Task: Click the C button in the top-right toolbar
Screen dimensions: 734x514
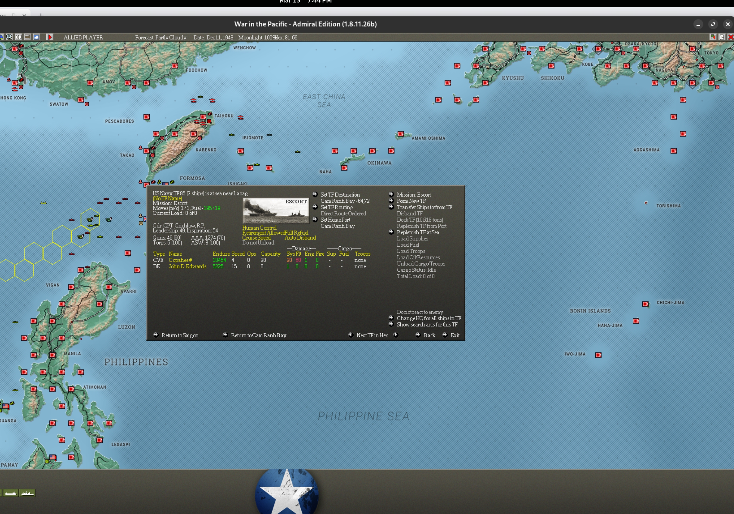Action: [721, 37]
